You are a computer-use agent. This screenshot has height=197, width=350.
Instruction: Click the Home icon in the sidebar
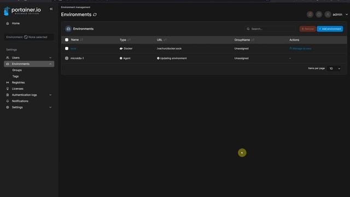pyautogui.click(x=8, y=23)
